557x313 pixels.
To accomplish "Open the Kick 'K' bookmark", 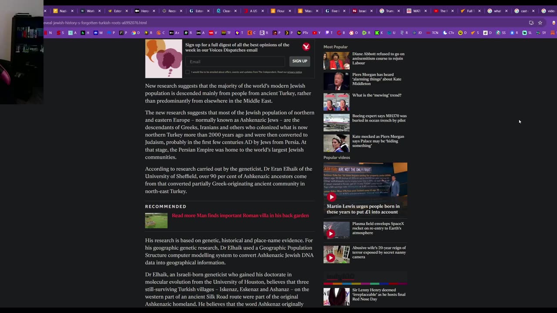I will pyautogui.click(x=379, y=33).
